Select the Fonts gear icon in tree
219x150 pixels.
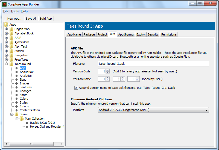tap(17, 95)
